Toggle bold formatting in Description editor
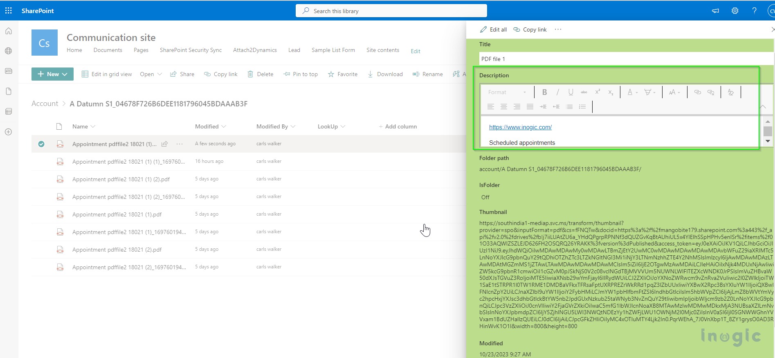 pyautogui.click(x=544, y=92)
